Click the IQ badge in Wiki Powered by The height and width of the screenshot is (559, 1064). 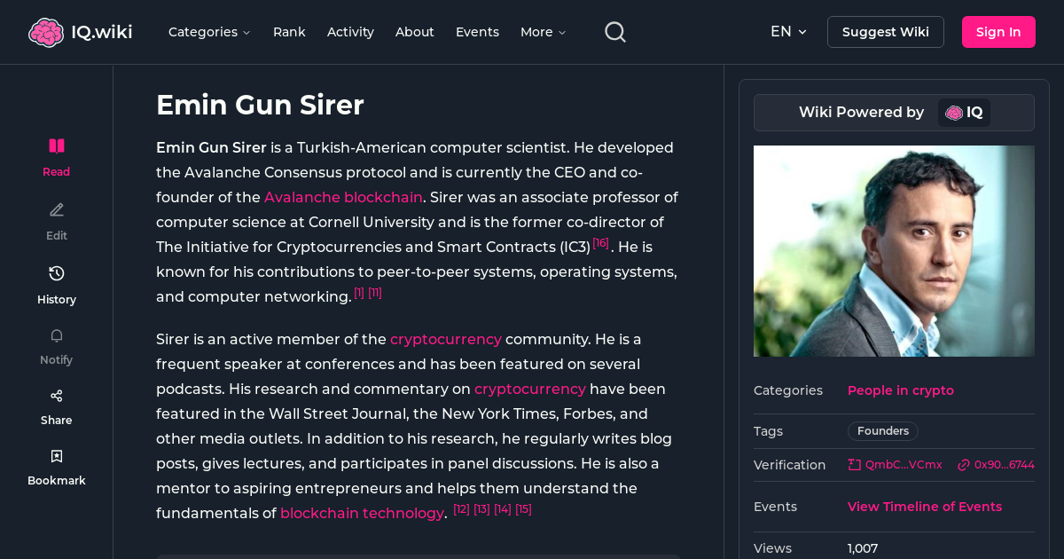click(964, 113)
